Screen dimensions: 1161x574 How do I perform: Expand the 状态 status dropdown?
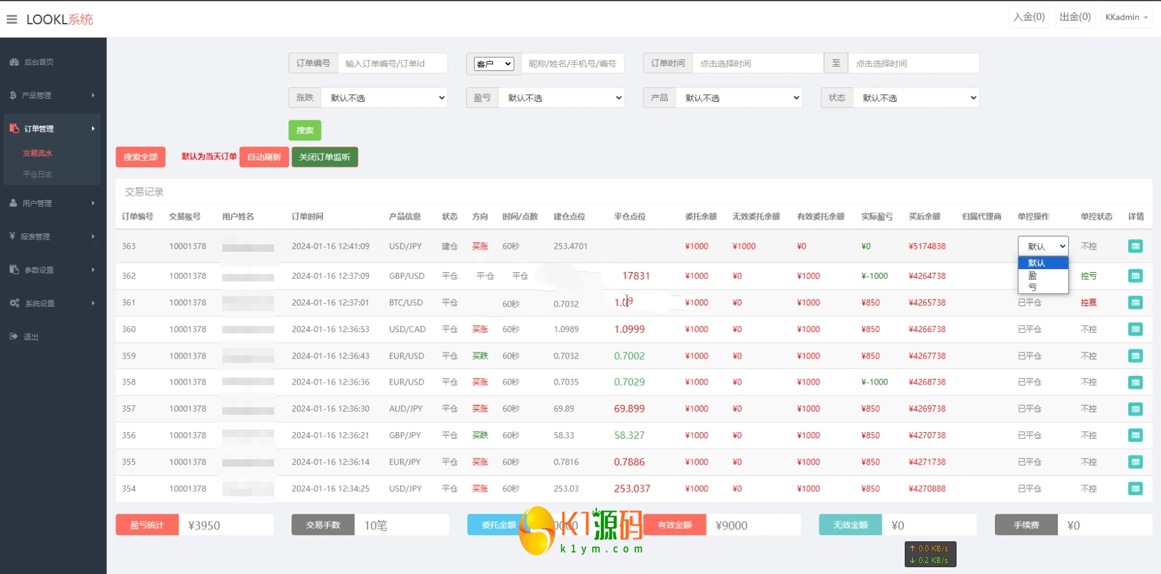coord(916,98)
